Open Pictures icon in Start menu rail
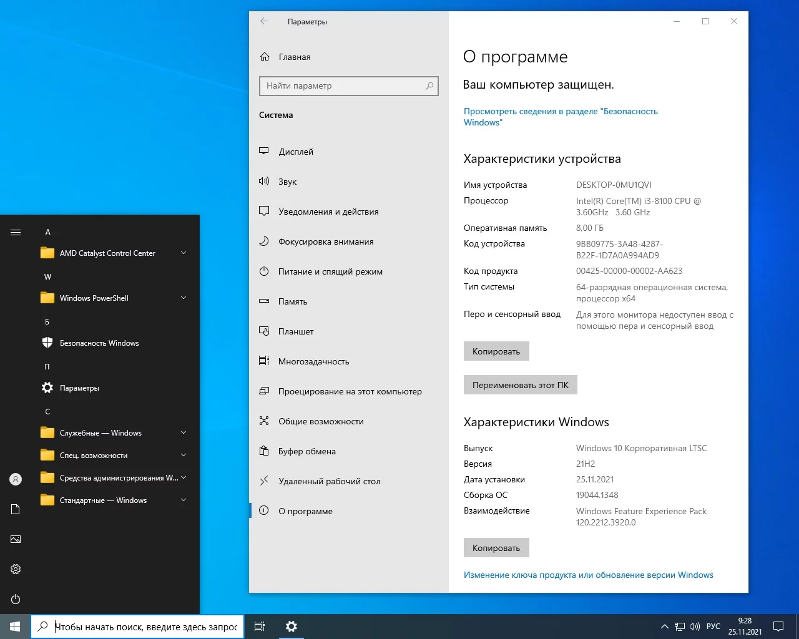The image size is (799, 639). pyautogui.click(x=16, y=539)
